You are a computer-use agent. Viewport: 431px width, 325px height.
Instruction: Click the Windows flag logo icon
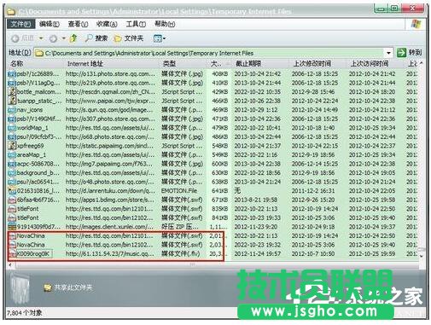[x=416, y=24]
